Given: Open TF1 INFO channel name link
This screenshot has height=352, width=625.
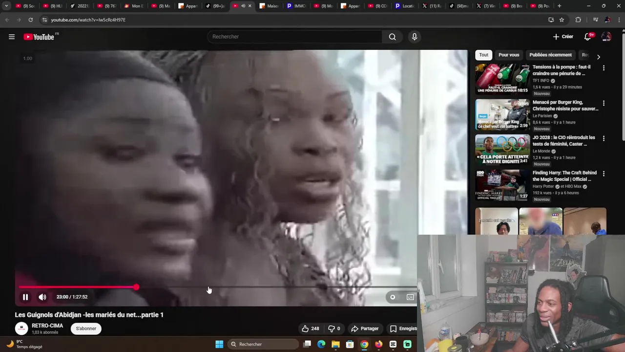Looking at the screenshot, I should tap(541, 81).
